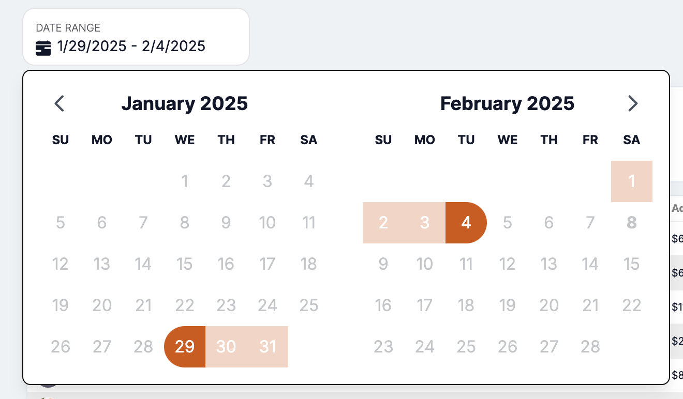Advance to next month with right chevron
Viewport: 683px width, 399px height.
coord(632,103)
